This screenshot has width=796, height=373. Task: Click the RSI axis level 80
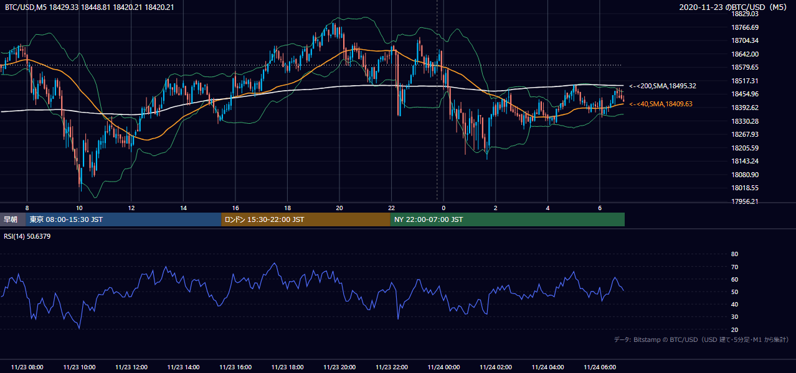tap(735, 254)
